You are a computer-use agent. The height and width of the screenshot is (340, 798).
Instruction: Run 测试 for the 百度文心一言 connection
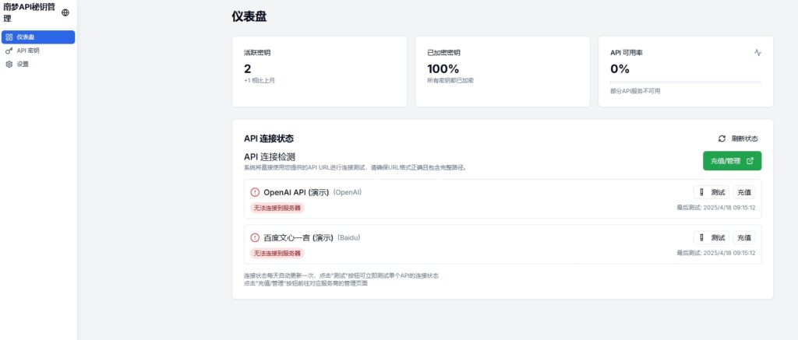coord(711,237)
